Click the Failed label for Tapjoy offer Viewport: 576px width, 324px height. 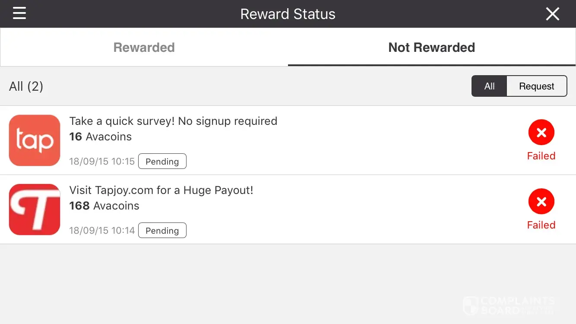(541, 225)
